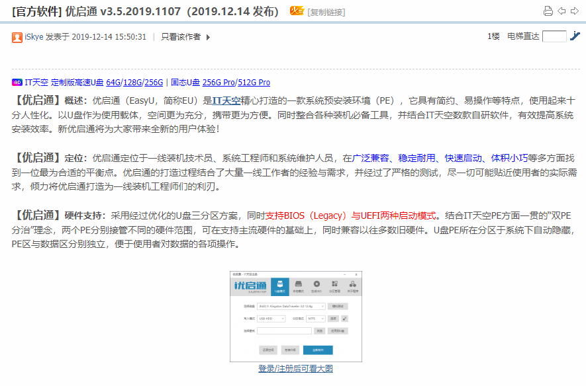This screenshot has width=586, height=386.
Task: Open the 256G Pro link
Action: [219, 83]
